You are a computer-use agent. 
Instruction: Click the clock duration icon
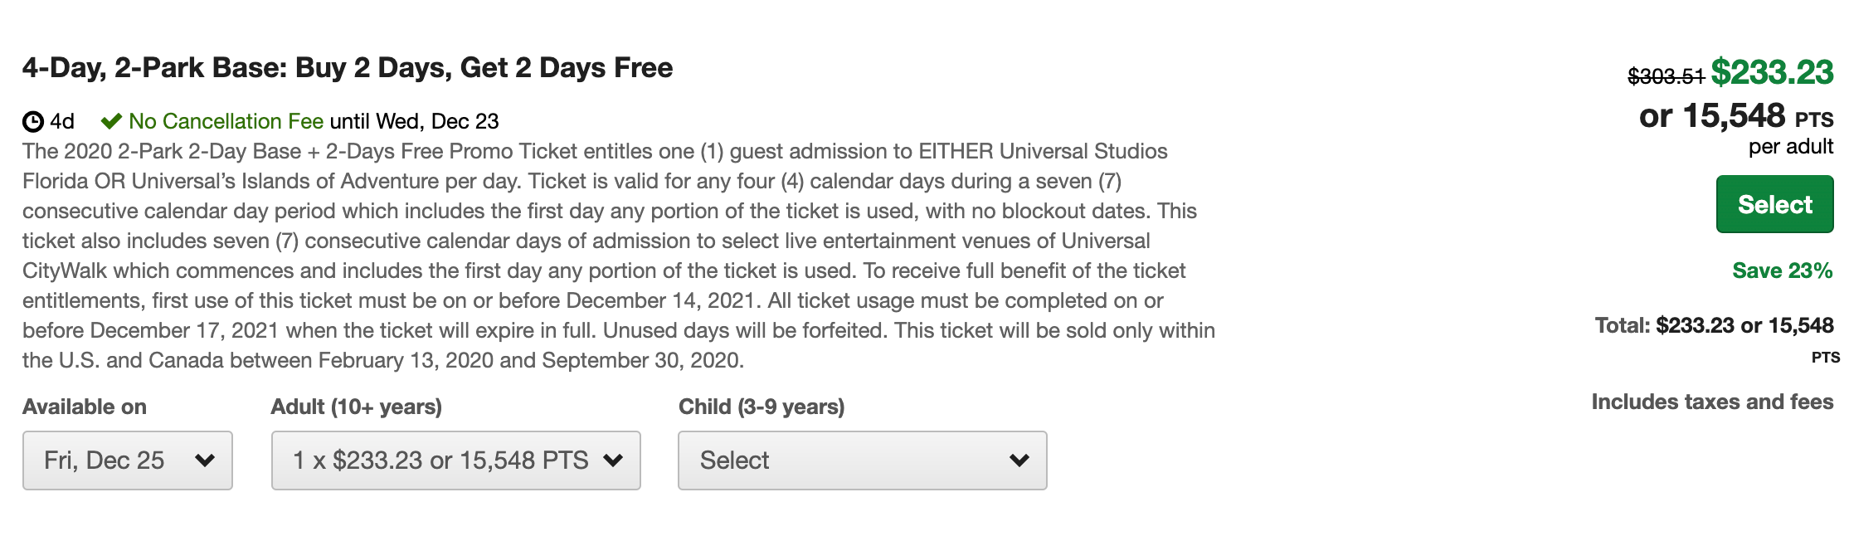click(x=33, y=122)
